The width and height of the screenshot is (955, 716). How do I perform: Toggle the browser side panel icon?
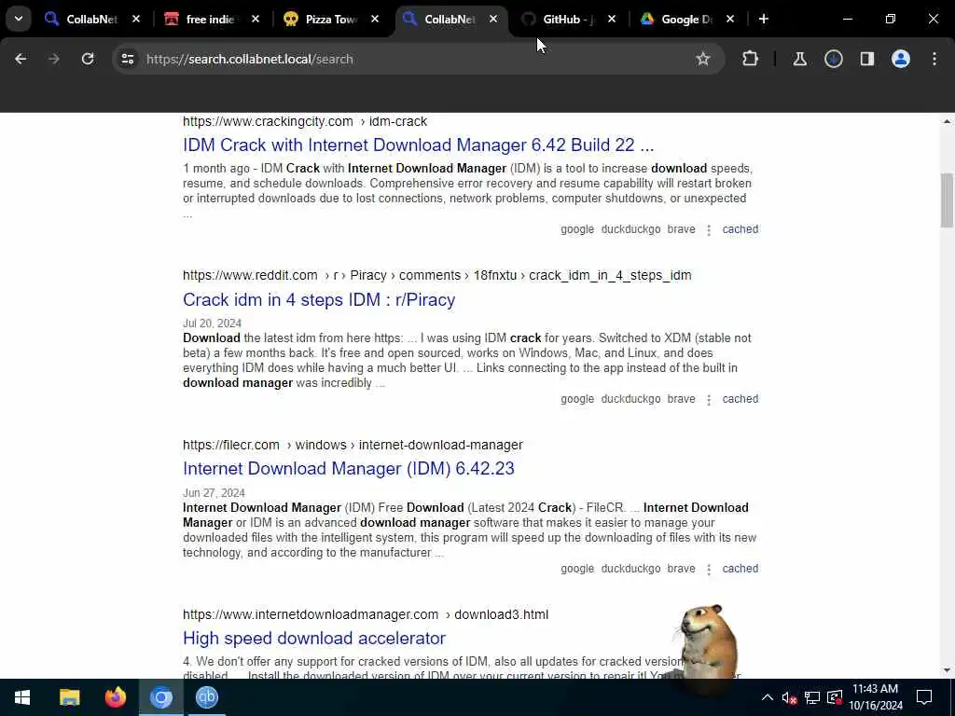[x=866, y=59]
